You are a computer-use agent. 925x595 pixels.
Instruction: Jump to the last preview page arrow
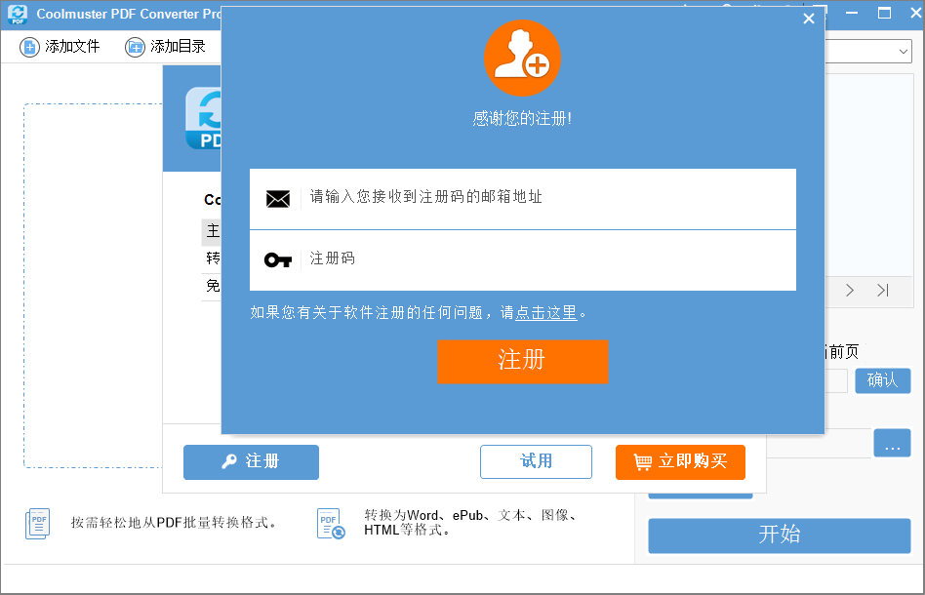883,290
